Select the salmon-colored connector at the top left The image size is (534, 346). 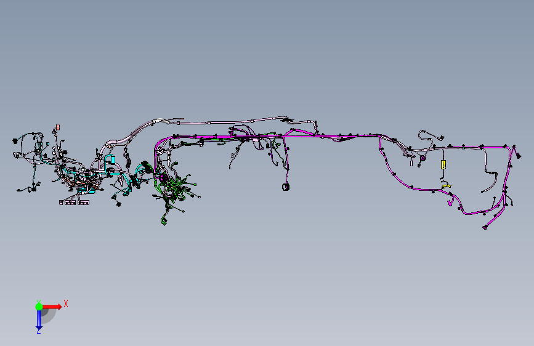(58, 127)
